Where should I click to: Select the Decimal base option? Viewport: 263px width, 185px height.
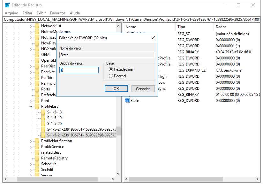tap(111, 76)
